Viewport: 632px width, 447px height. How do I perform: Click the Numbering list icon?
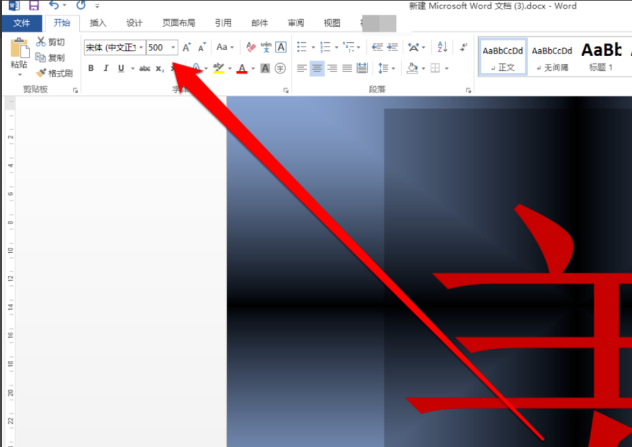pyautogui.click(x=325, y=47)
